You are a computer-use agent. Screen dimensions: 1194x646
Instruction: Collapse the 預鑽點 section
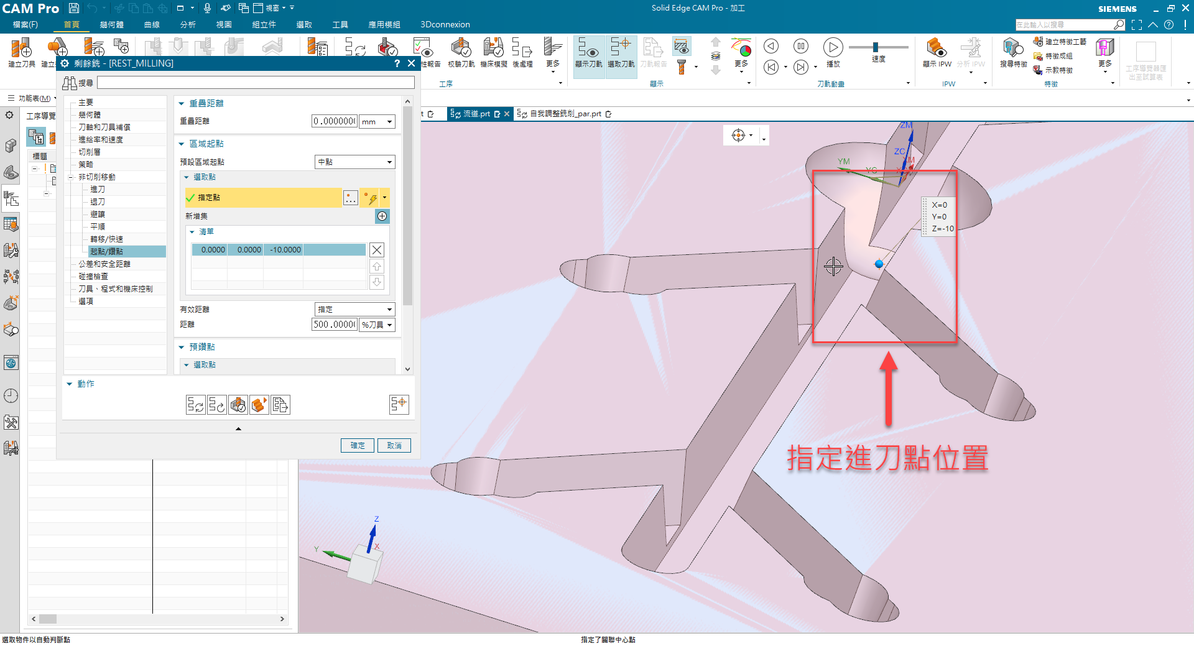pyautogui.click(x=182, y=348)
